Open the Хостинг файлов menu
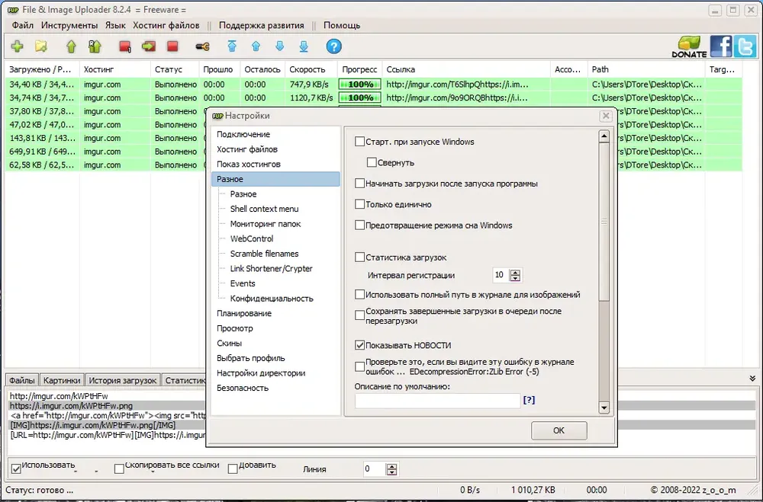Screen dimensions: 763x502 tap(166, 25)
